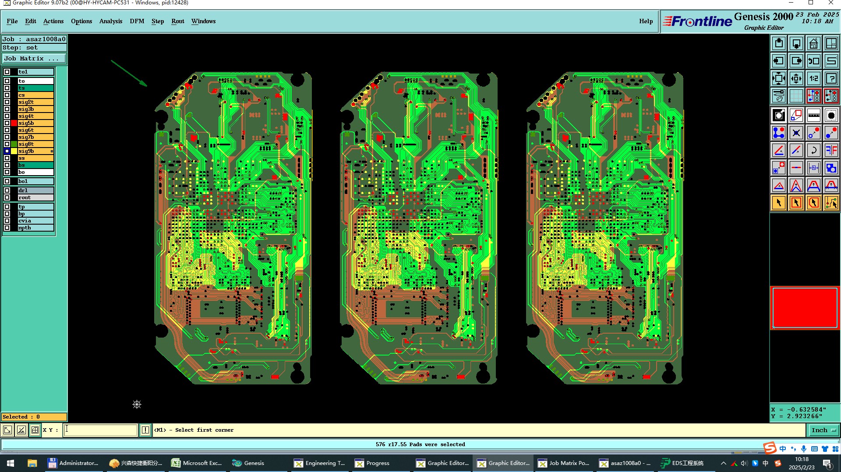Select the net selection arrow tool
Screen dimensions: 841x472
pyautogui.click(x=831, y=203)
